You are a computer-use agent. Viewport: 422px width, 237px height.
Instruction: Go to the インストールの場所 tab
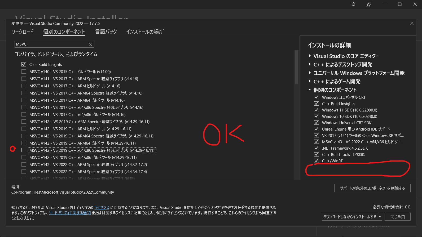(145, 32)
